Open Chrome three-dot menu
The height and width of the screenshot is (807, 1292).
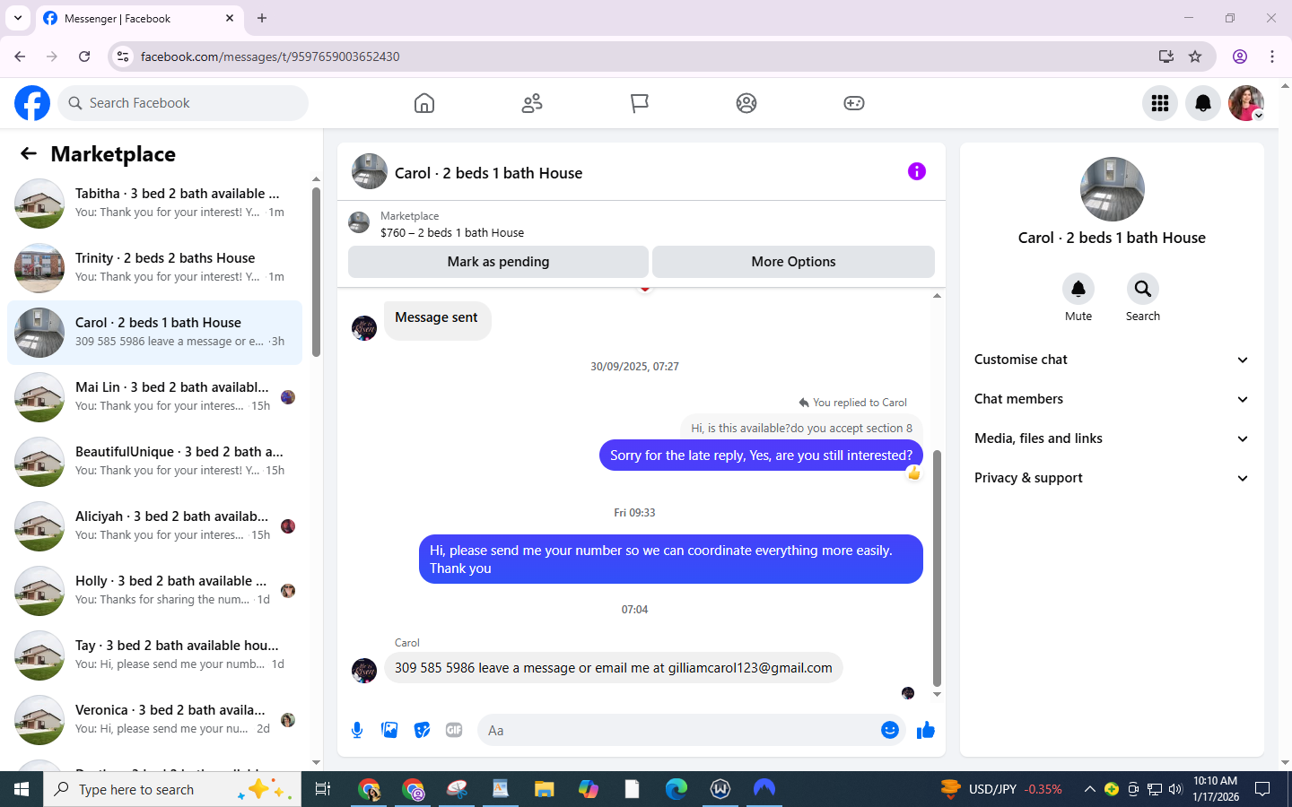[1272, 56]
